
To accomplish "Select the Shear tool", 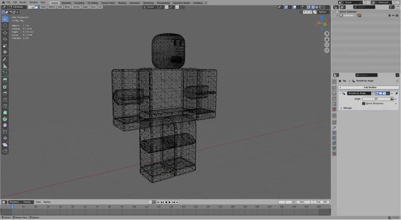I will (x=5, y=145).
